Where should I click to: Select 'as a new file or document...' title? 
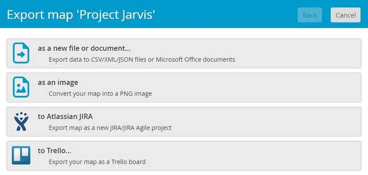(84, 49)
